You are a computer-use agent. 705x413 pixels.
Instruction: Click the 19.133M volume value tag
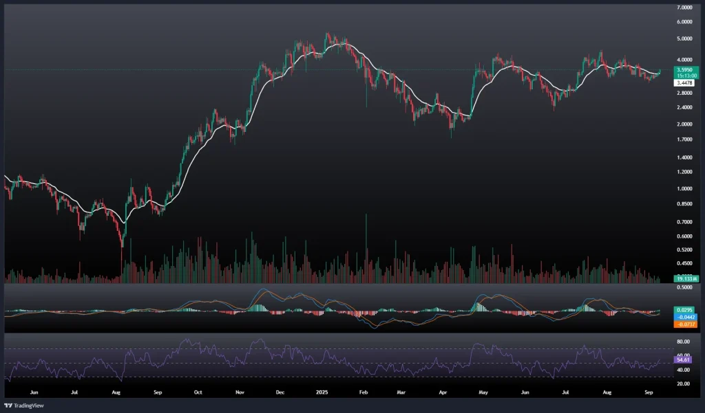(x=686, y=278)
